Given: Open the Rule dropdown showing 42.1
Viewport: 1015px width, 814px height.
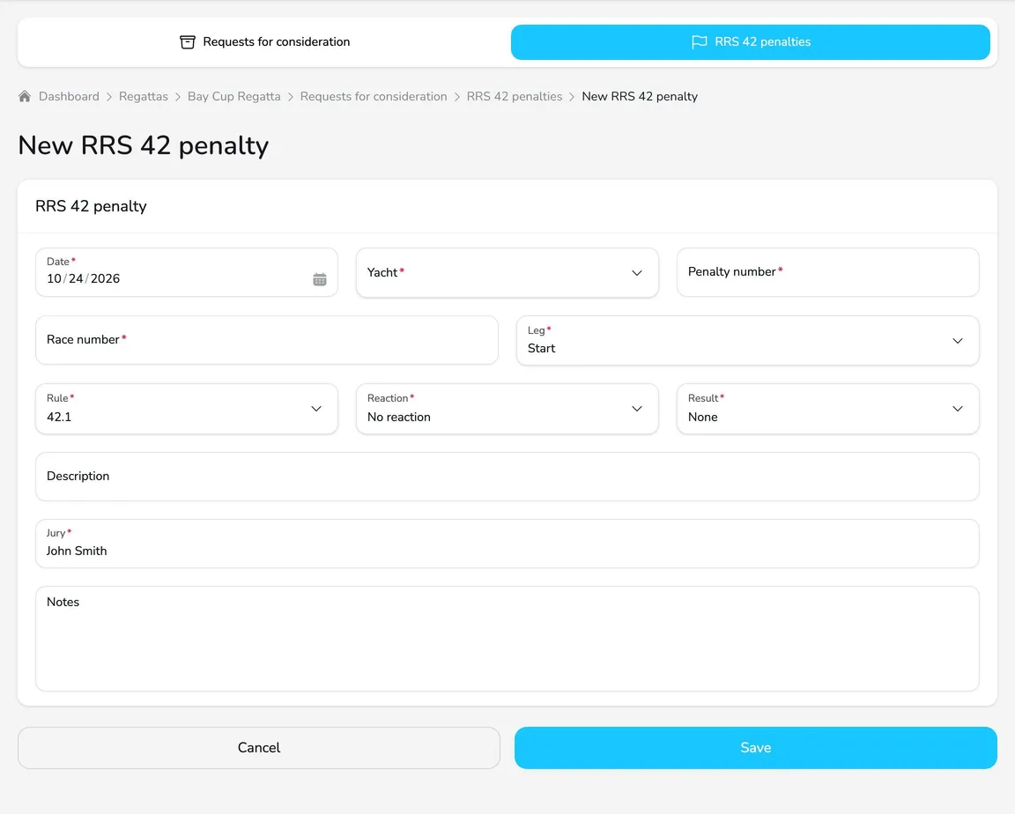Looking at the screenshot, I should coord(187,409).
